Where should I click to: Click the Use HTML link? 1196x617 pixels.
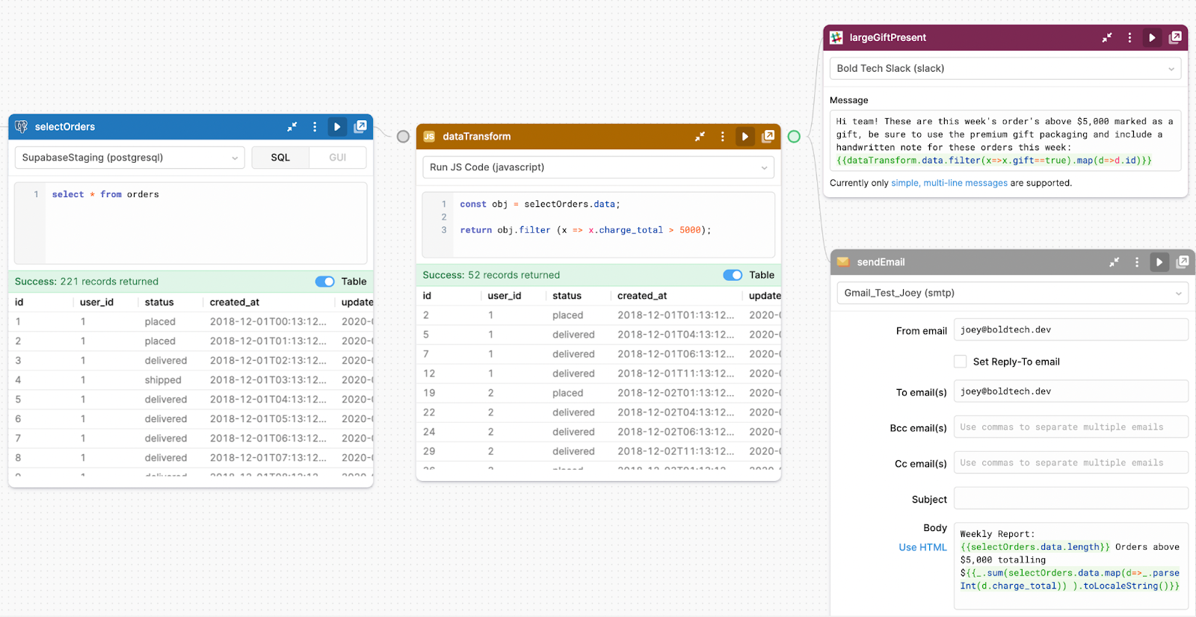pyautogui.click(x=922, y=548)
